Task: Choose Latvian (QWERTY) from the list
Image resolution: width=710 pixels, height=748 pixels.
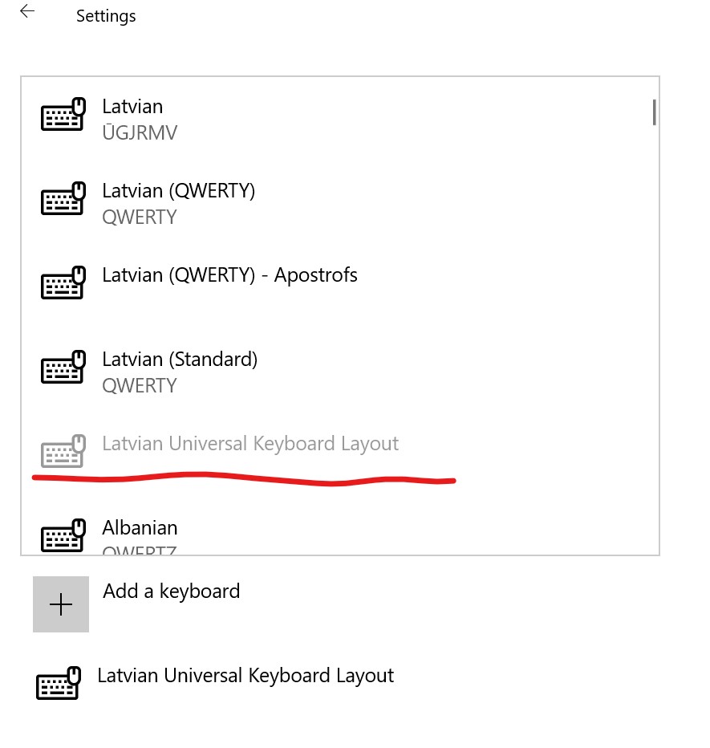Action: tap(339, 204)
